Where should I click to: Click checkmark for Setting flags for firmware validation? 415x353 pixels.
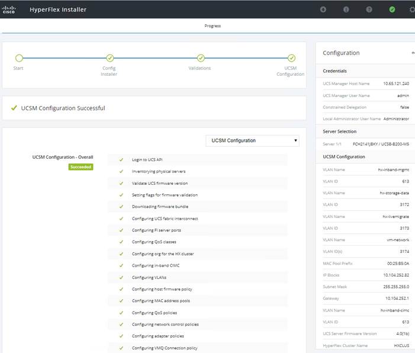pos(121,195)
